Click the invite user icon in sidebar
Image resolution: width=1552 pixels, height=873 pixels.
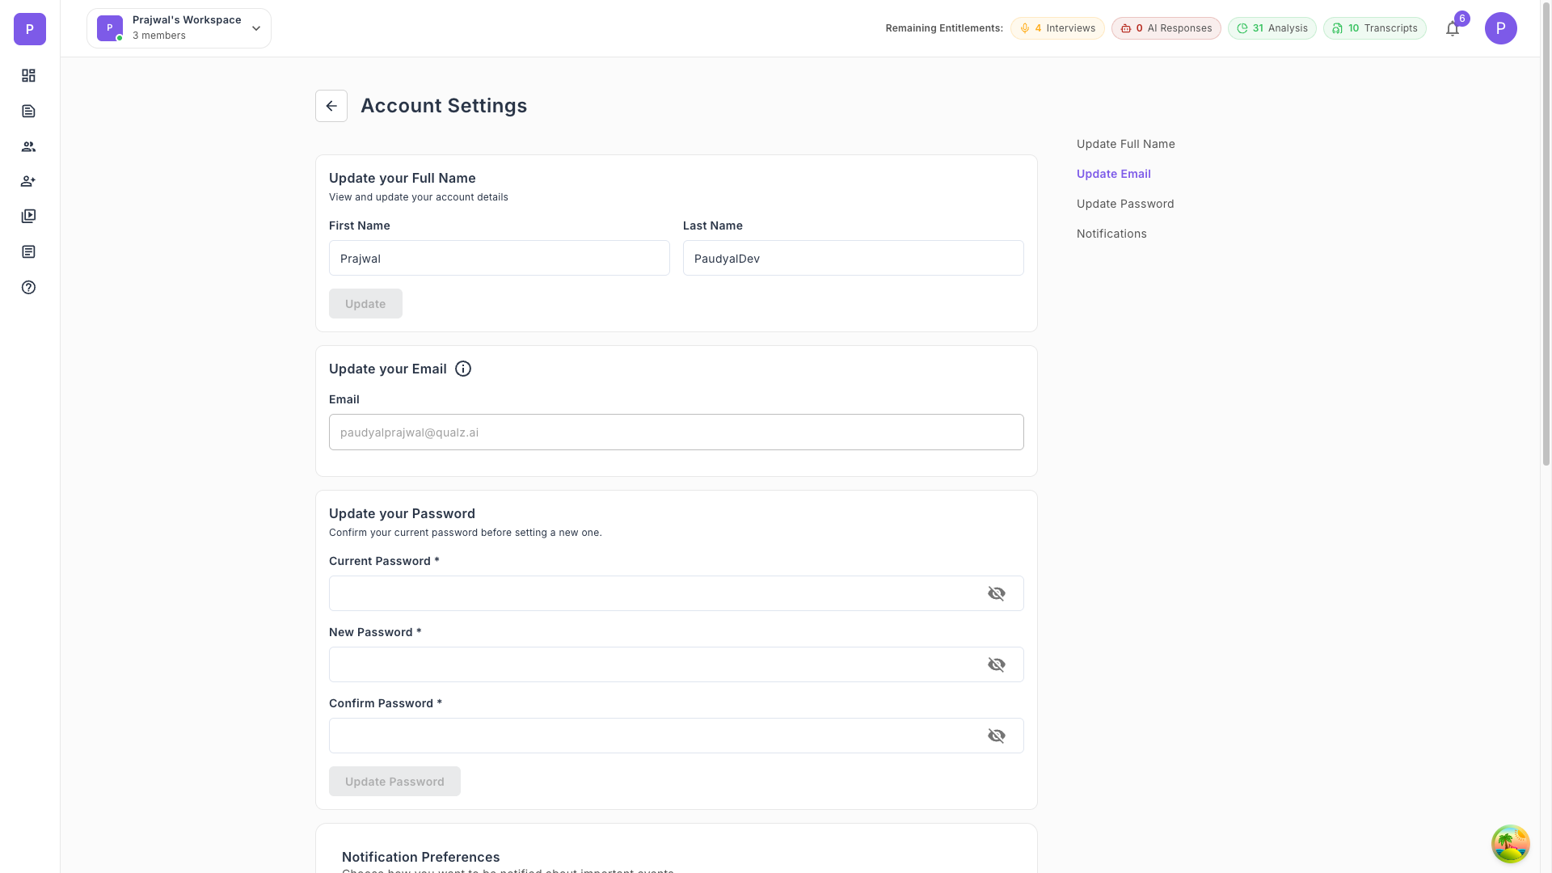click(28, 181)
